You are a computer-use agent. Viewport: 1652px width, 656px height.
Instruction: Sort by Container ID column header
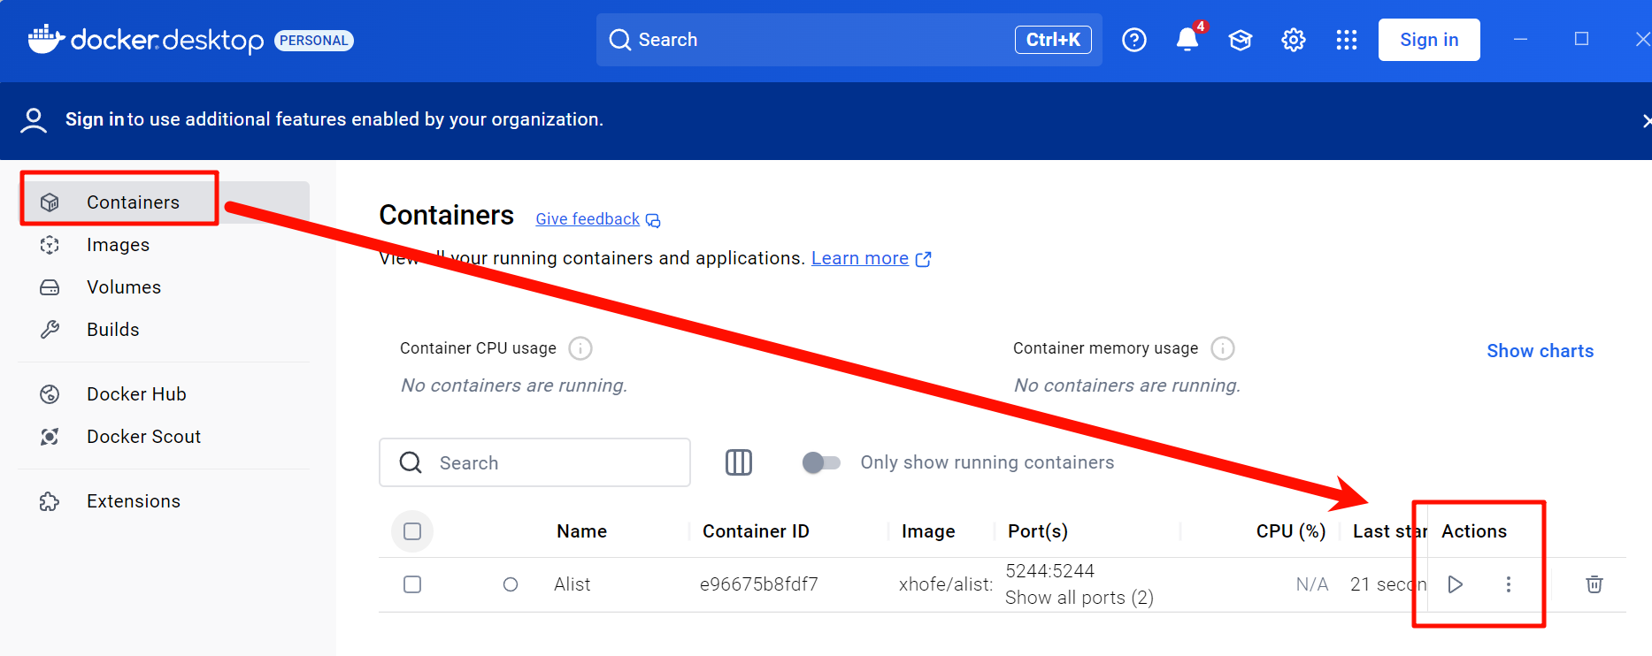(x=756, y=531)
